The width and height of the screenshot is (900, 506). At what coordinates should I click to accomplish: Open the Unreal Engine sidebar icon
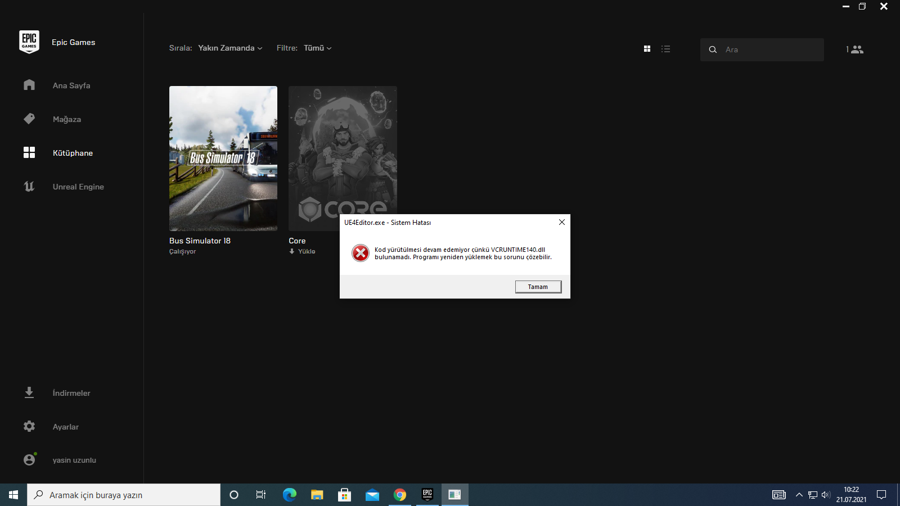point(29,186)
